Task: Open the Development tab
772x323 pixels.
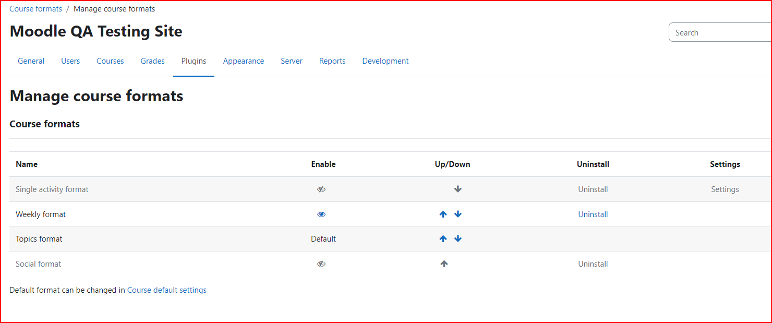Action: point(385,61)
